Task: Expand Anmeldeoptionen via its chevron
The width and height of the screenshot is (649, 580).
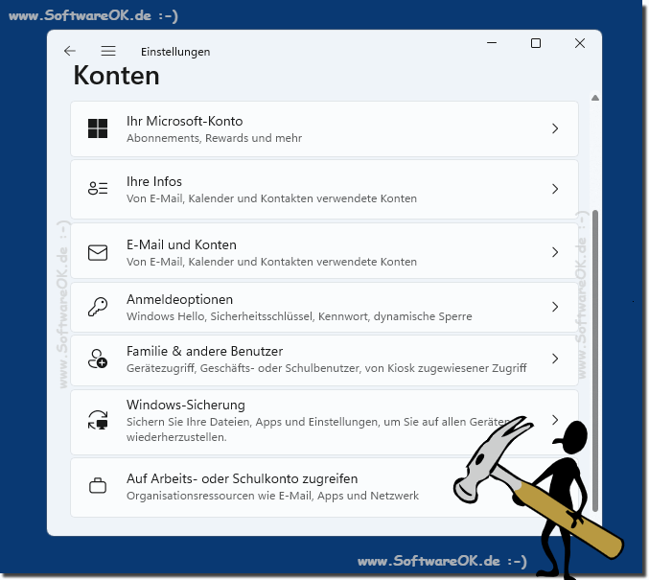Action: pyautogui.click(x=555, y=307)
